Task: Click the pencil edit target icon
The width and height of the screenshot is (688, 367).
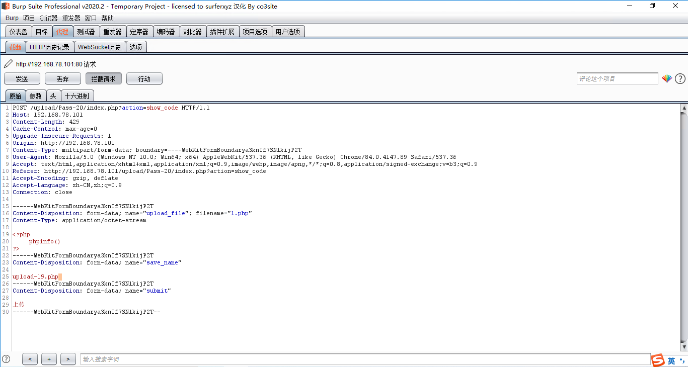Action: click(8, 64)
